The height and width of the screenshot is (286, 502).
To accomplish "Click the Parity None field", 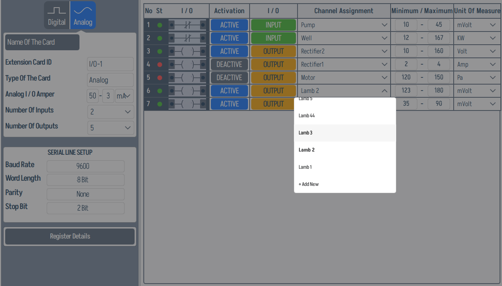I will [x=85, y=194].
